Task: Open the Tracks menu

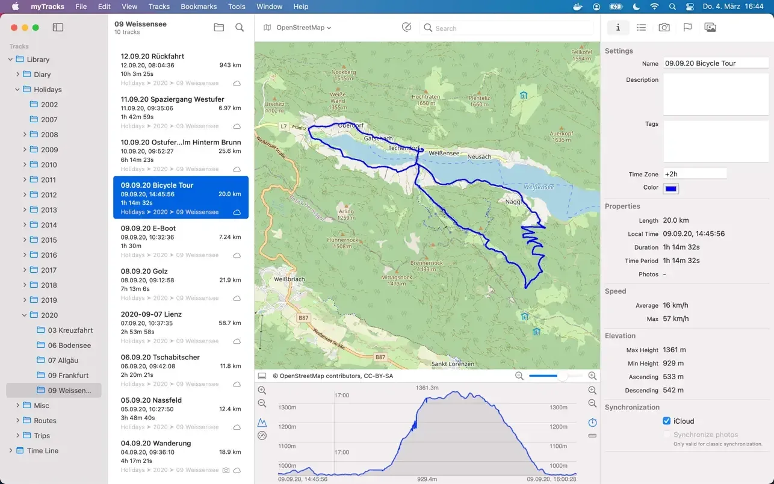Action: coord(158,7)
